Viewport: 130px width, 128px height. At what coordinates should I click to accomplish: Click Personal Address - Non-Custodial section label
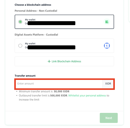(36, 11)
